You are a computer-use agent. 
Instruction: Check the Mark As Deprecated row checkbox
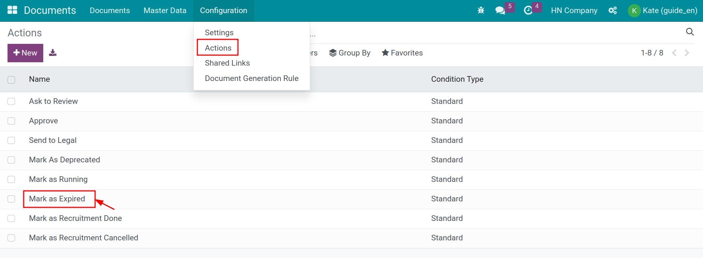click(x=11, y=160)
